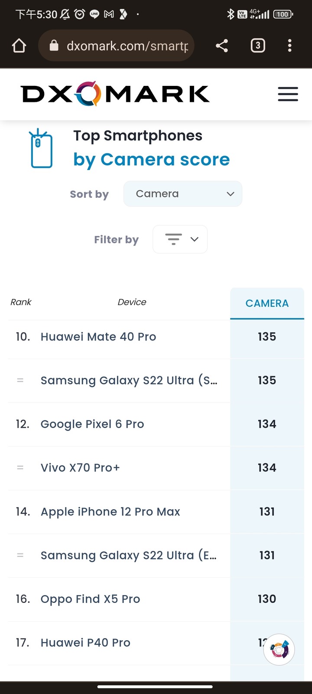This screenshot has height=694, width=312.
Task: Expand the Filter by dropdown
Action: [180, 239]
